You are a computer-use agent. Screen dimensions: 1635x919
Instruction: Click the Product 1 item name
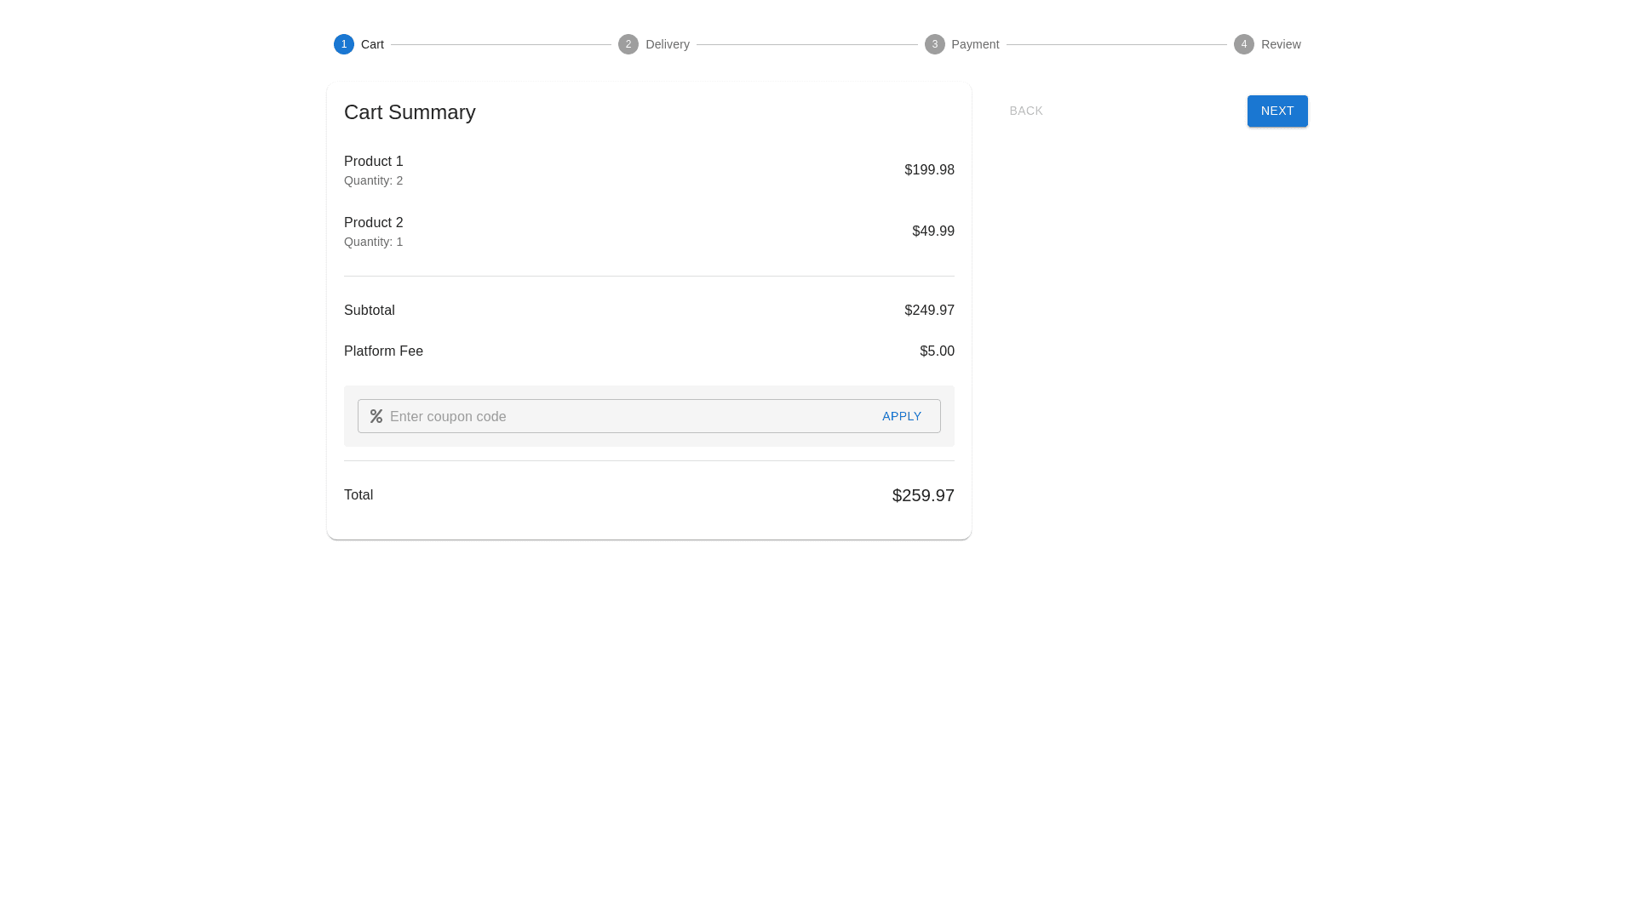pyautogui.click(x=373, y=161)
